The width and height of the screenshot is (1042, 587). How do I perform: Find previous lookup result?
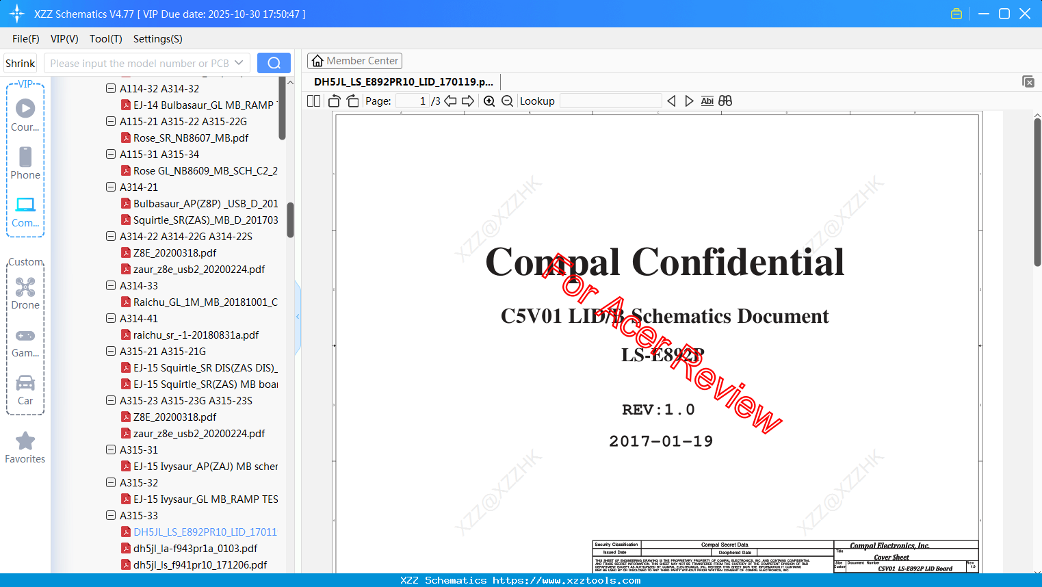click(671, 101)
